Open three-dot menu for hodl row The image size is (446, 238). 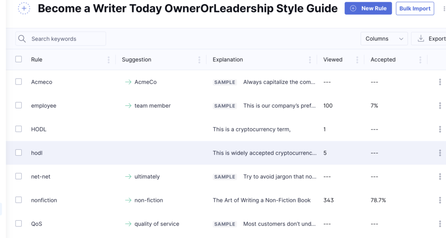[x=440, y=153]
